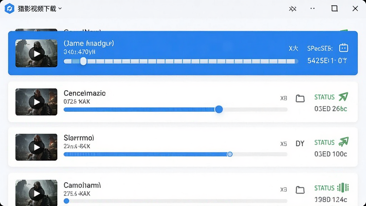Open the two-dot more options menu
366x206 pixels.
[312, 9]
